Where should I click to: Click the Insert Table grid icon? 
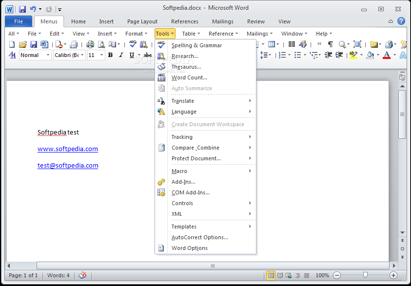(272, 44)
